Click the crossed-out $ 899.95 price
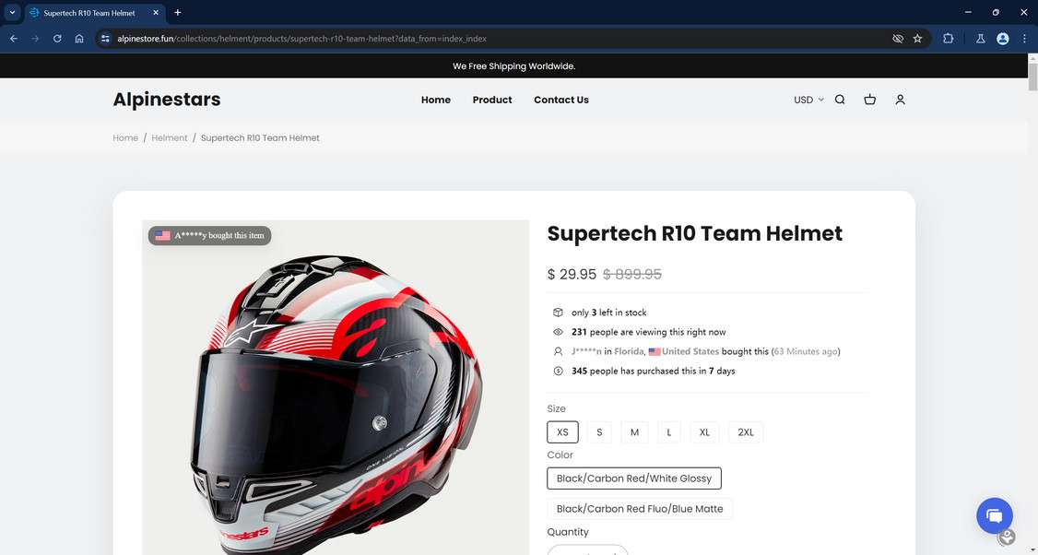 632,274
